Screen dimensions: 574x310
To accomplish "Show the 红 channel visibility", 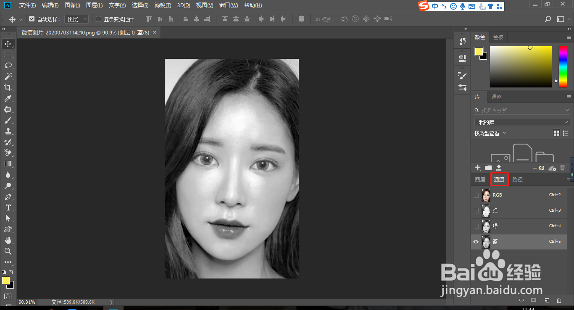I will [x=476, y=211].
